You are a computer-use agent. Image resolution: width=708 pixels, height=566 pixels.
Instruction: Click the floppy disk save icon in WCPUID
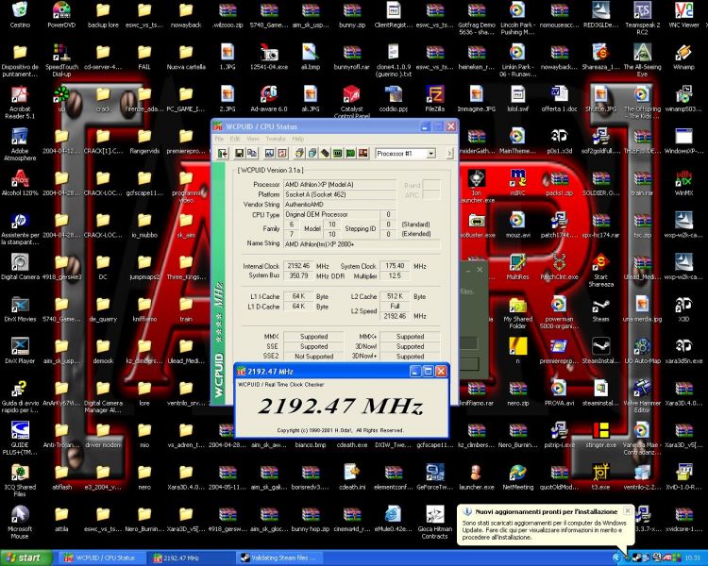tap(240, 154)
